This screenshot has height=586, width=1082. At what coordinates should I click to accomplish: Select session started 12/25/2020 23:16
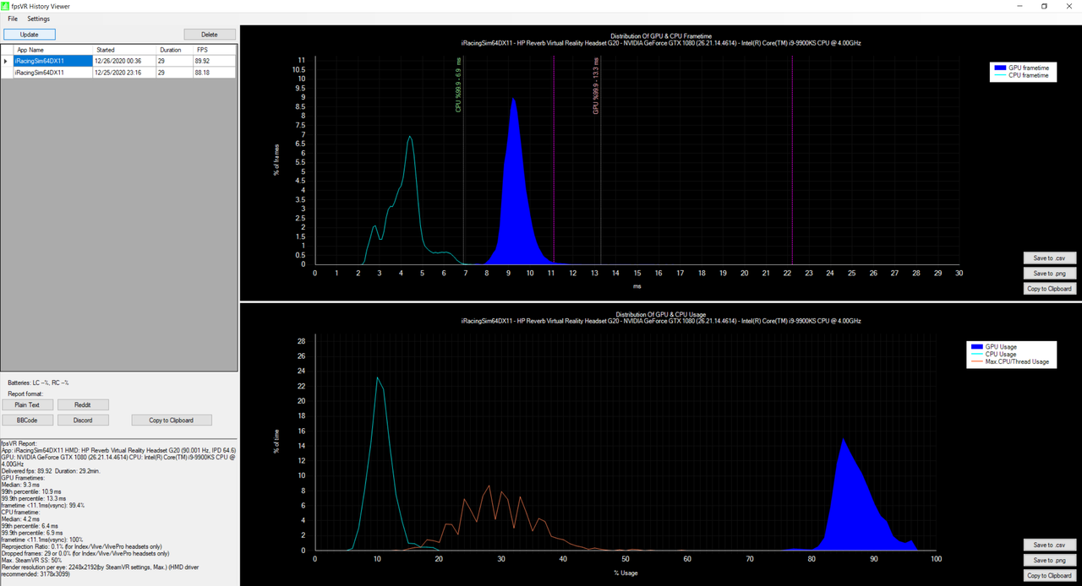click(118, 73)
